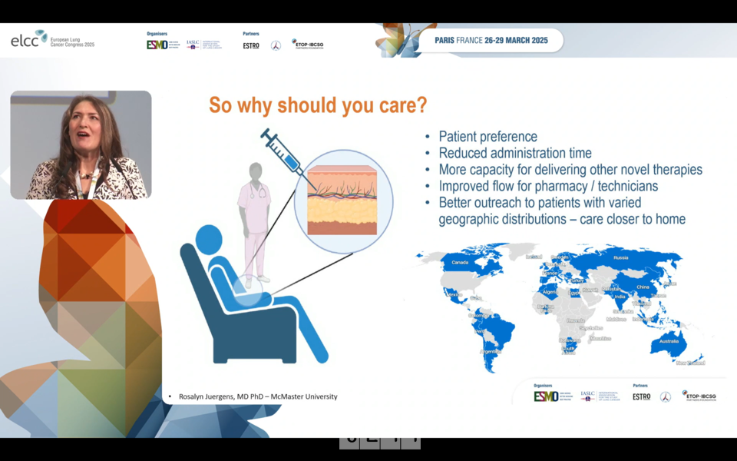The image size is (737, 461).
Task: Click Russia on the world map
Action: [x=620, y=258]
